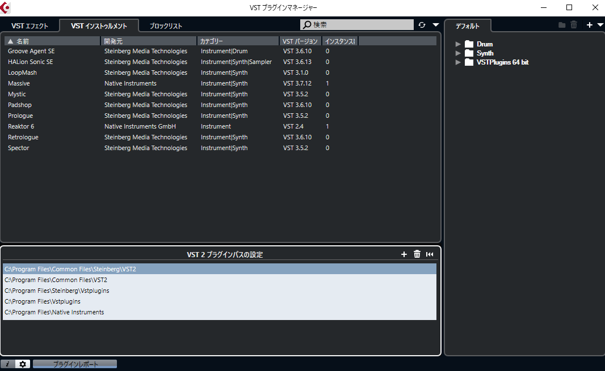
Task: Select the Massive instrument row
Action: tap(220, 84)
